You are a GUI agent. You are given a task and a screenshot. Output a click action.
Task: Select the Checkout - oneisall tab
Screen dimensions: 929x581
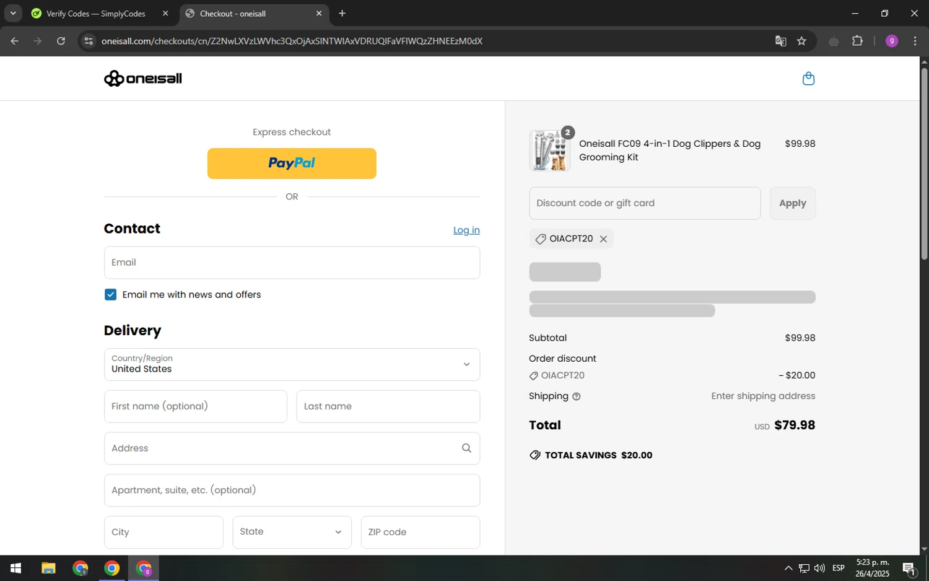point(254,14)
